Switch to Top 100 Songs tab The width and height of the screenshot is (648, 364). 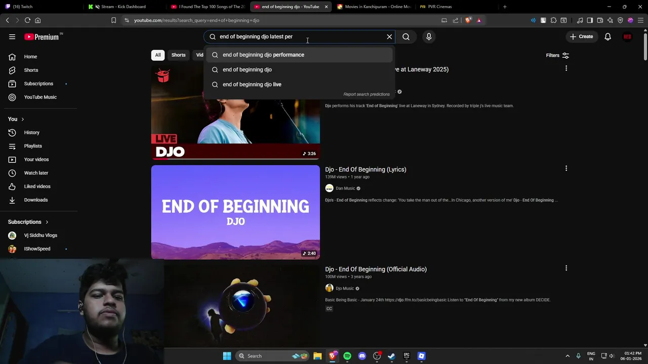tap(208, 7)
